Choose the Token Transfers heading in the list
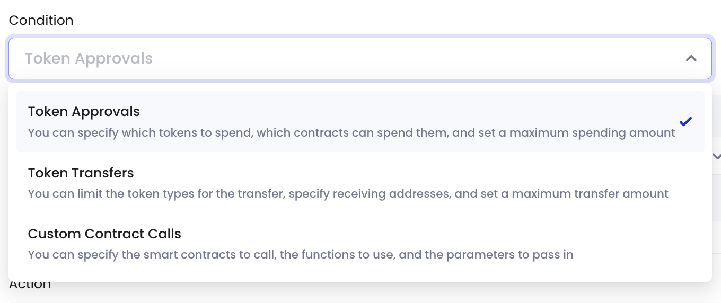The width and height of the screenshot is (721, 303). 81,173
